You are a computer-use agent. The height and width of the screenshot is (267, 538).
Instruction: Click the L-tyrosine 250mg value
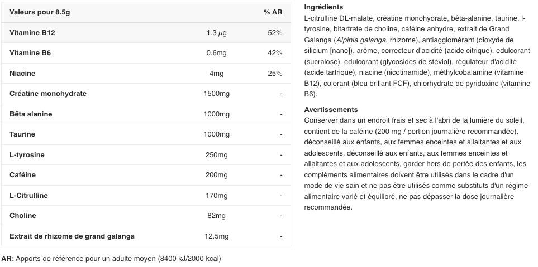coord(217,155)
